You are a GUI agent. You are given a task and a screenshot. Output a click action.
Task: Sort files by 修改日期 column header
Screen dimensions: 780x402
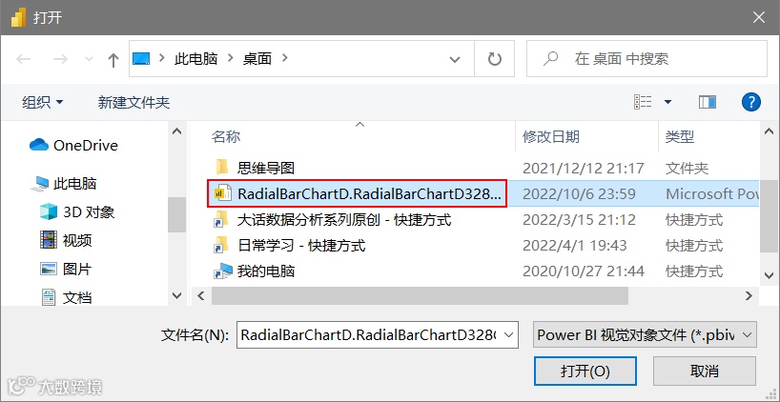tap(551, 136)
